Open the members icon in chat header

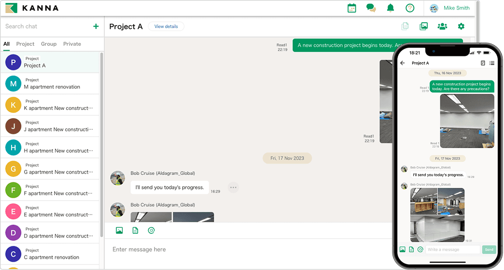coord(442,27)
